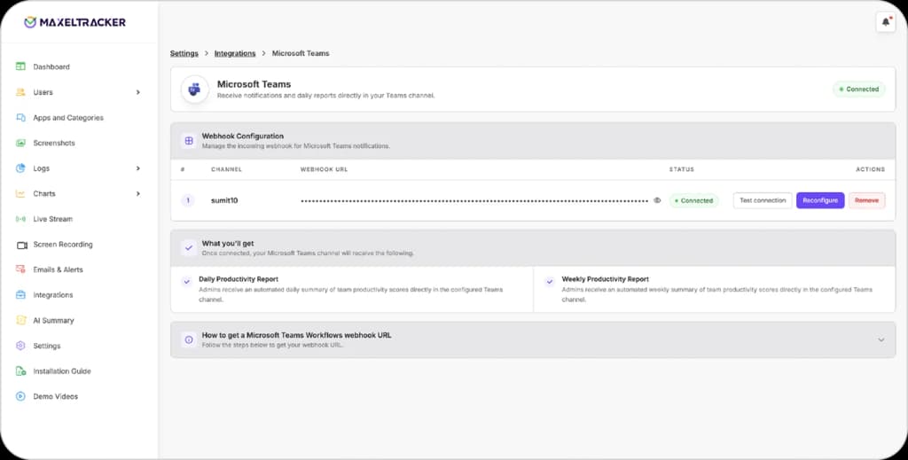The image size is (908, 460).
Task: Click the Screen Recording camera icon
Action: pyautogui.click(x=22, y=245)
